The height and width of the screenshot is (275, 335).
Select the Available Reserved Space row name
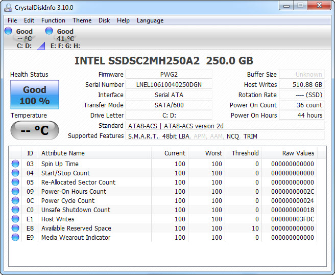76,228
